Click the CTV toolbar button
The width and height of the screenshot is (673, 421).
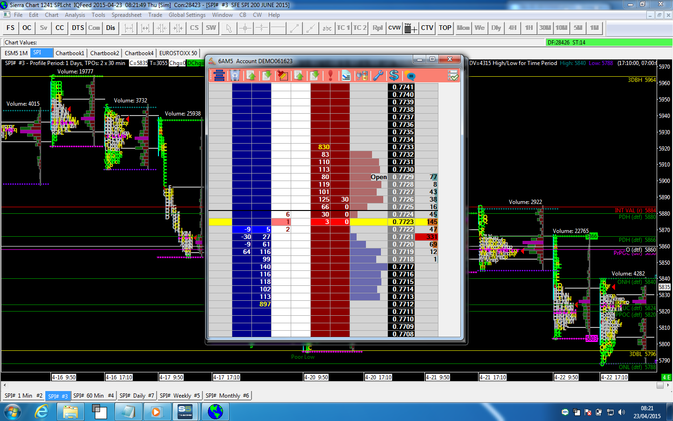(x=427, y=28)
